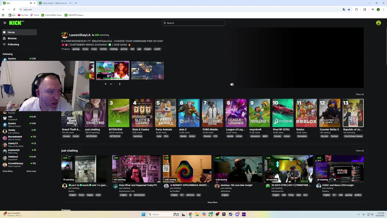Expand just chatting streams with Show More
Screen dimensions: 387x218
point(212,202)
